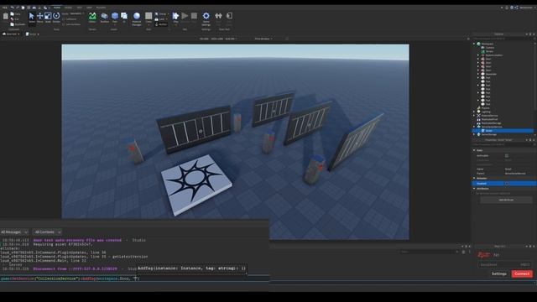Open the Color picker in the ribbon
This screenshot has height=302, width=537.
click(149, 16)
